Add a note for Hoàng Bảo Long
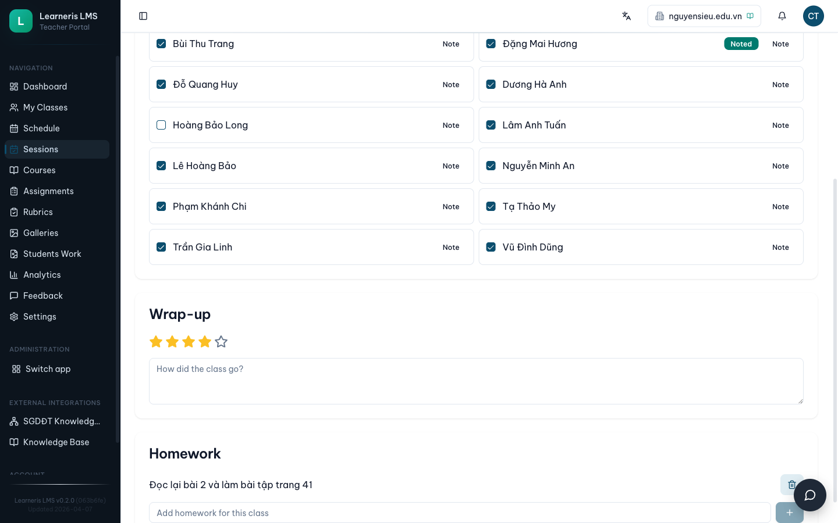Image resolution: width=838 pixels, height=523 pixels. [x=451, y=125]
